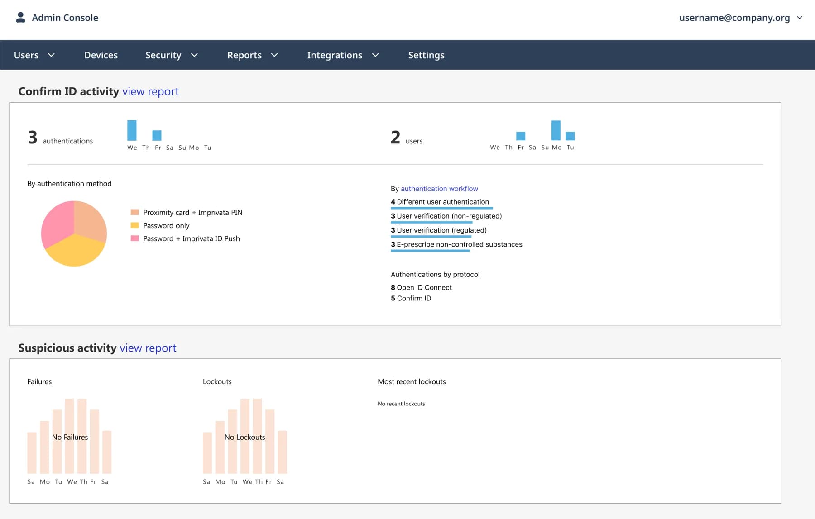Expand the chevron next to Integrations
Screen dimensions: 815x519
click(x=375, y=55)
